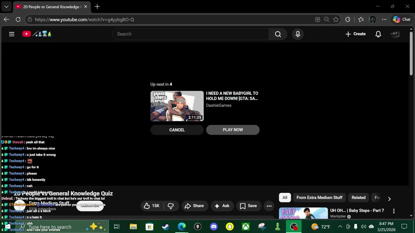Play the next video now
415x233 pixels.
(x=233, y=130)
